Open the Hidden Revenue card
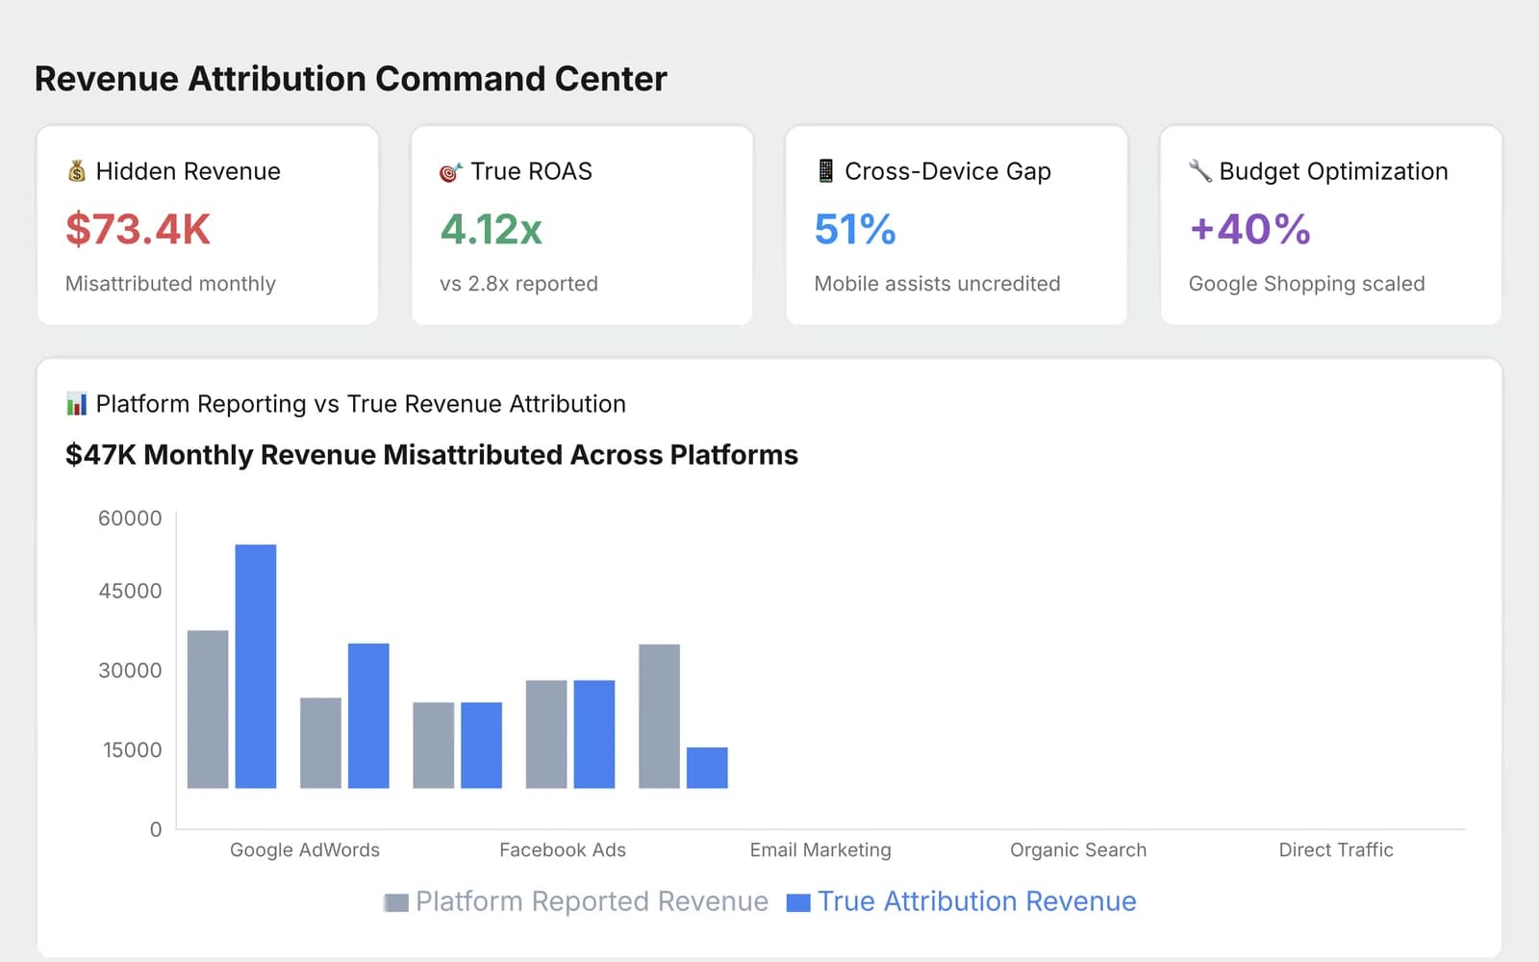Screen dimensions: 1539x962 coord(208,225)
